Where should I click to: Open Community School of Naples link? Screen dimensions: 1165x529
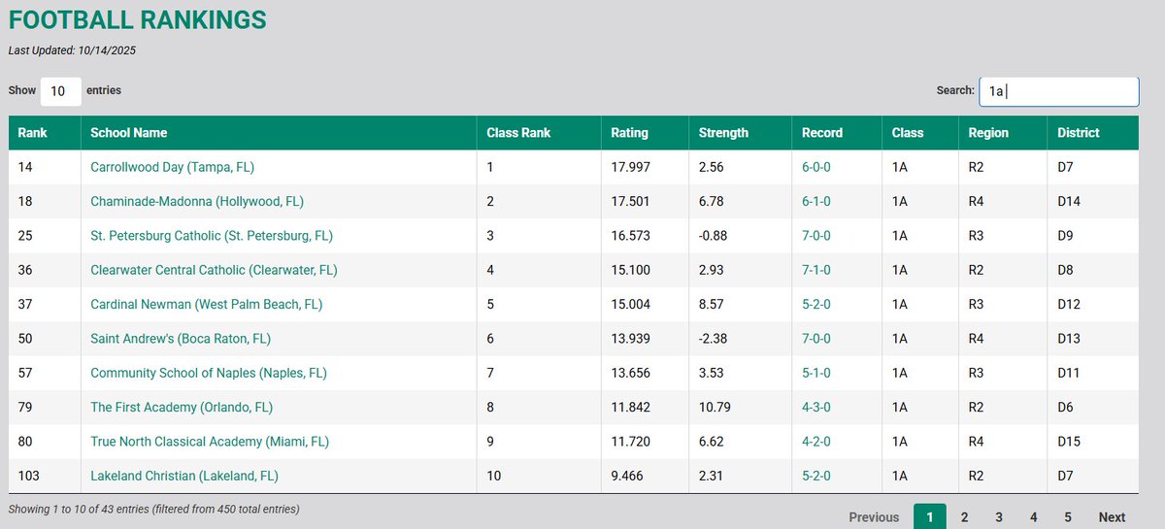(209, 373)
